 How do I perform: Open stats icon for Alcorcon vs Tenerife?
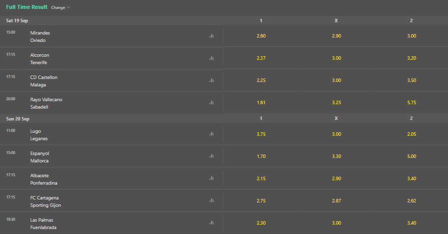[x=212, y=58]
